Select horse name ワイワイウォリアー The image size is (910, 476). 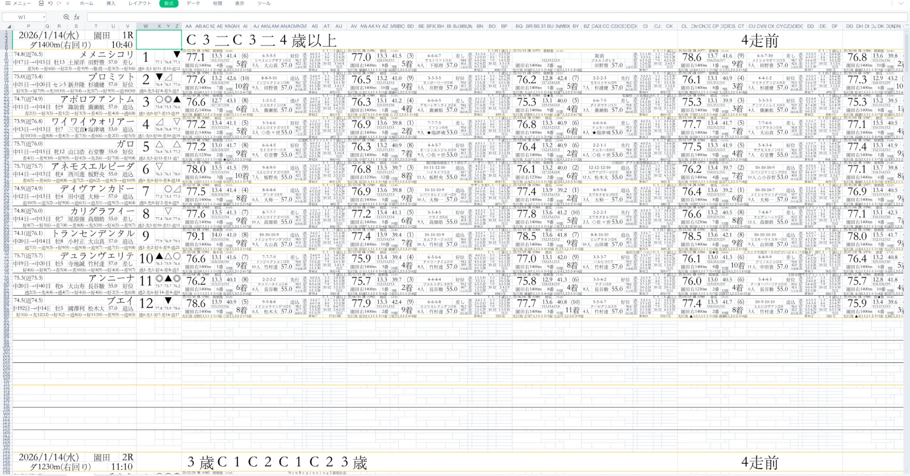[93, 122]
